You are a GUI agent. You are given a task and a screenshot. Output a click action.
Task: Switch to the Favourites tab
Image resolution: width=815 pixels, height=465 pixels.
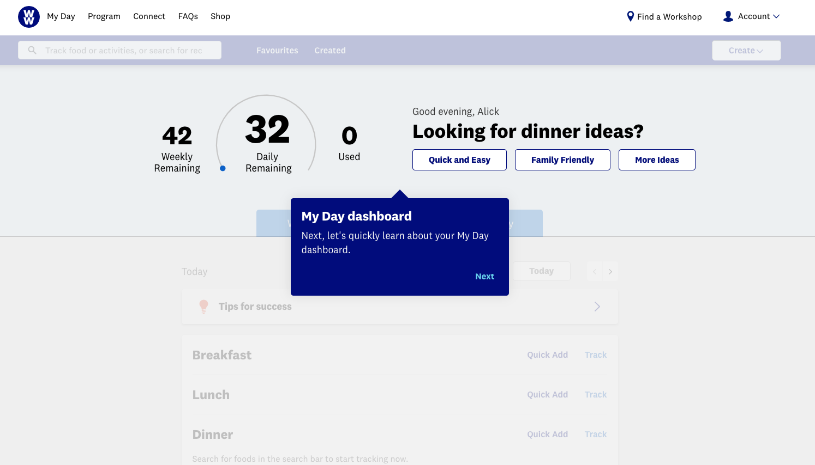click(277, 51)
